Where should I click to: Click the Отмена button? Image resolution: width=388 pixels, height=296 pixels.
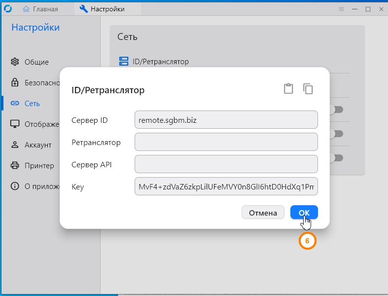coord(263,212)
